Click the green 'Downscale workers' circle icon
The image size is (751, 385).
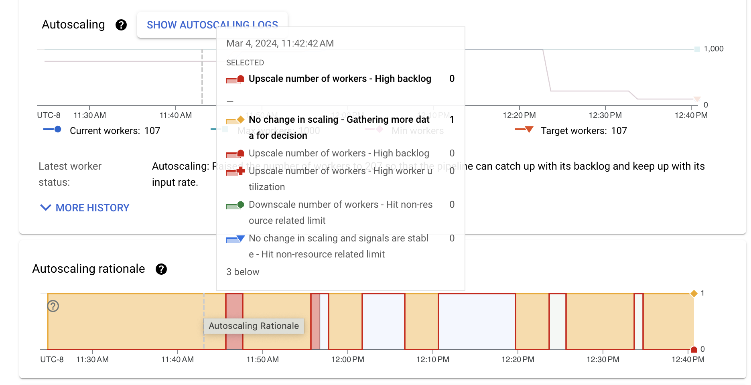(x=234, y=205)
